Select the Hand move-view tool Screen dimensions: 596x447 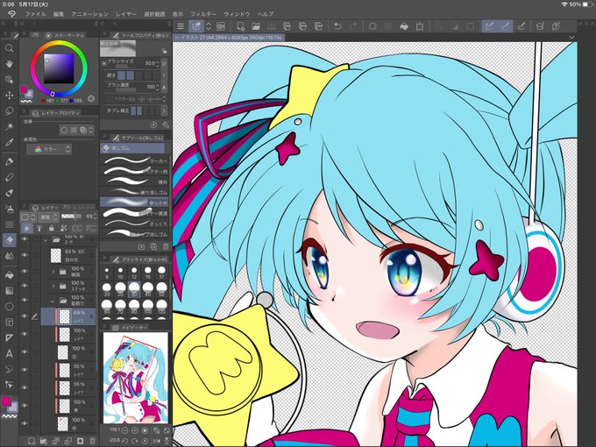point(10,63)
